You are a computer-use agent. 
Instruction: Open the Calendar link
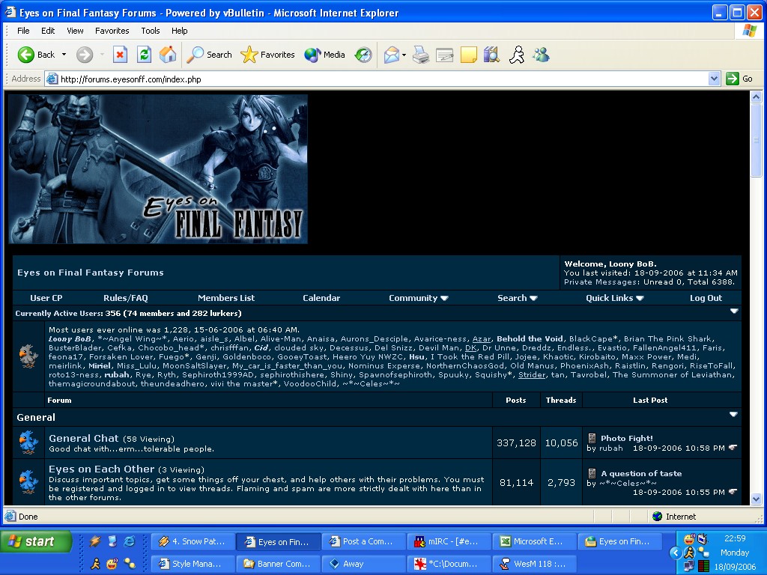coord(321,298)
